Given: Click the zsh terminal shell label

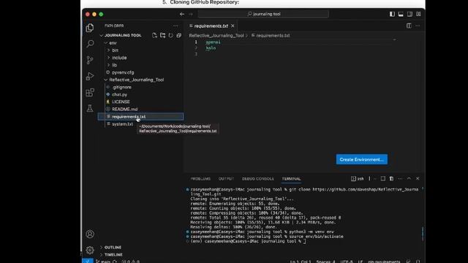Looking at the screenshot, I should pos(358,178).
